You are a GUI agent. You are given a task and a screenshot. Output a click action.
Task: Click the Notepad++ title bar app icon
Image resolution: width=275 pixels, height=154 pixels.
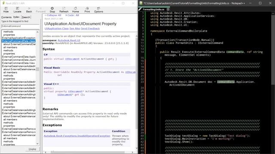click(141, 3)
